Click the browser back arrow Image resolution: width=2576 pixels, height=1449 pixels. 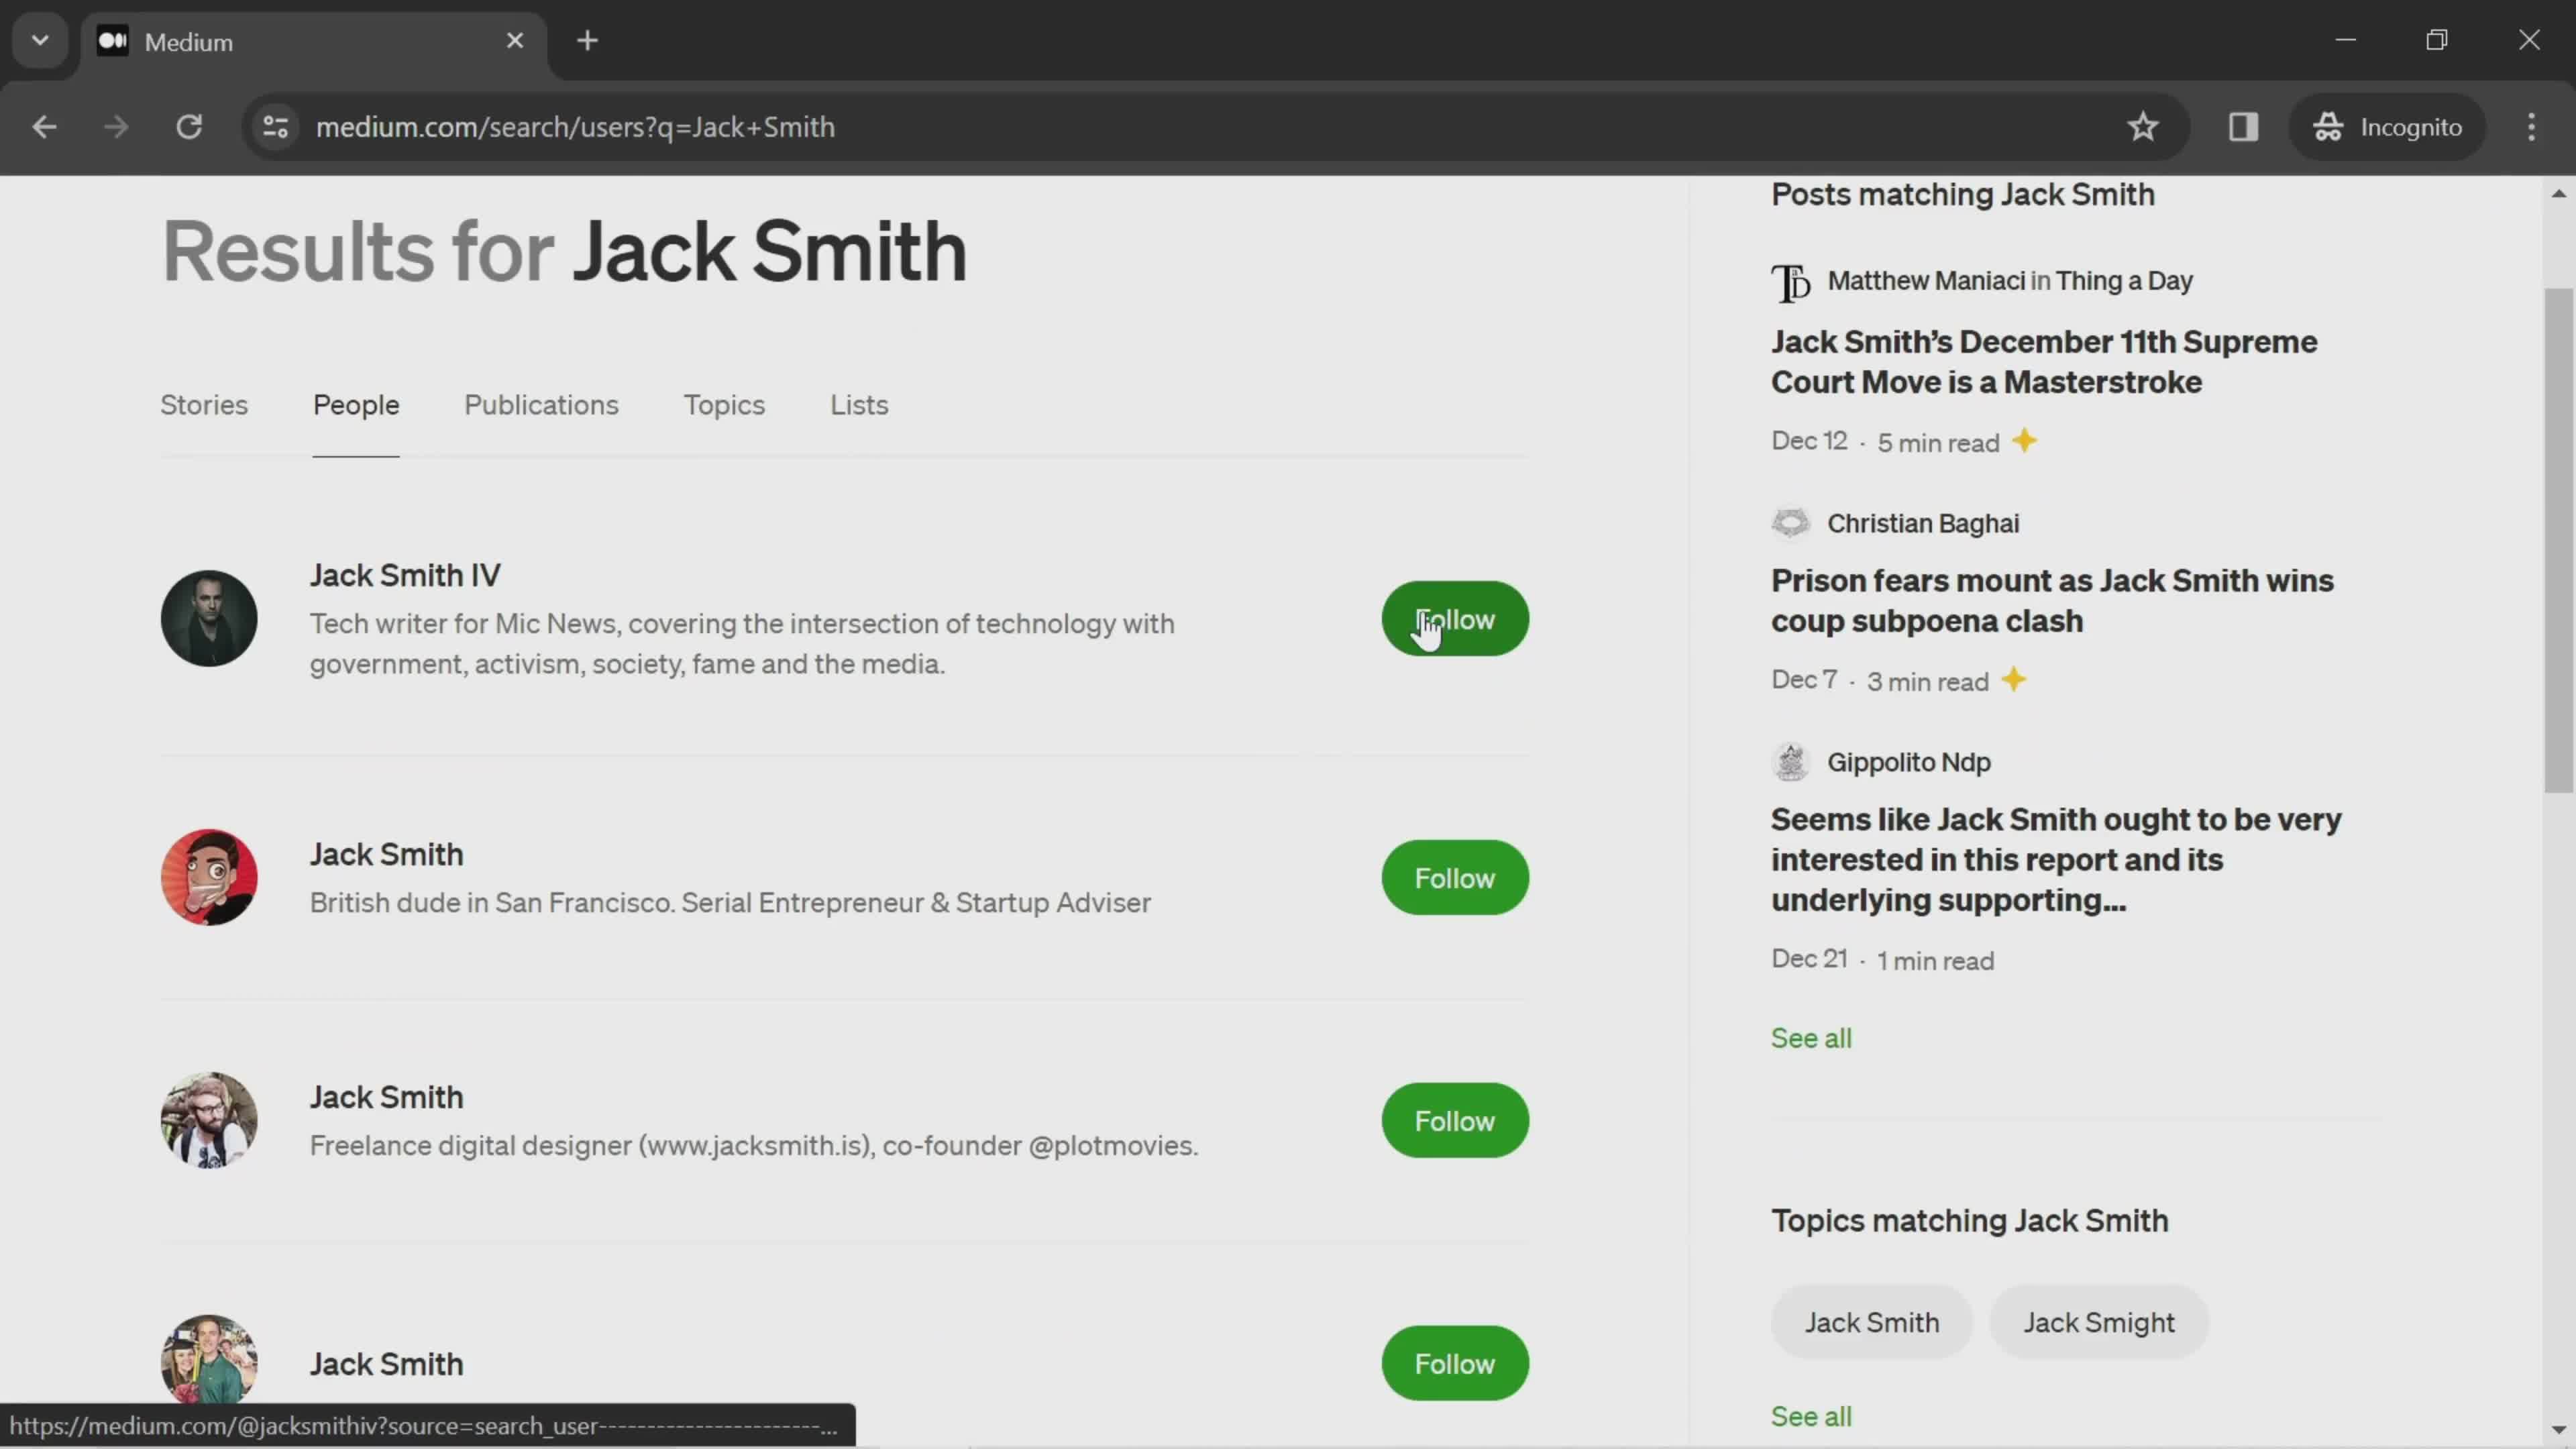pos(44,127)
